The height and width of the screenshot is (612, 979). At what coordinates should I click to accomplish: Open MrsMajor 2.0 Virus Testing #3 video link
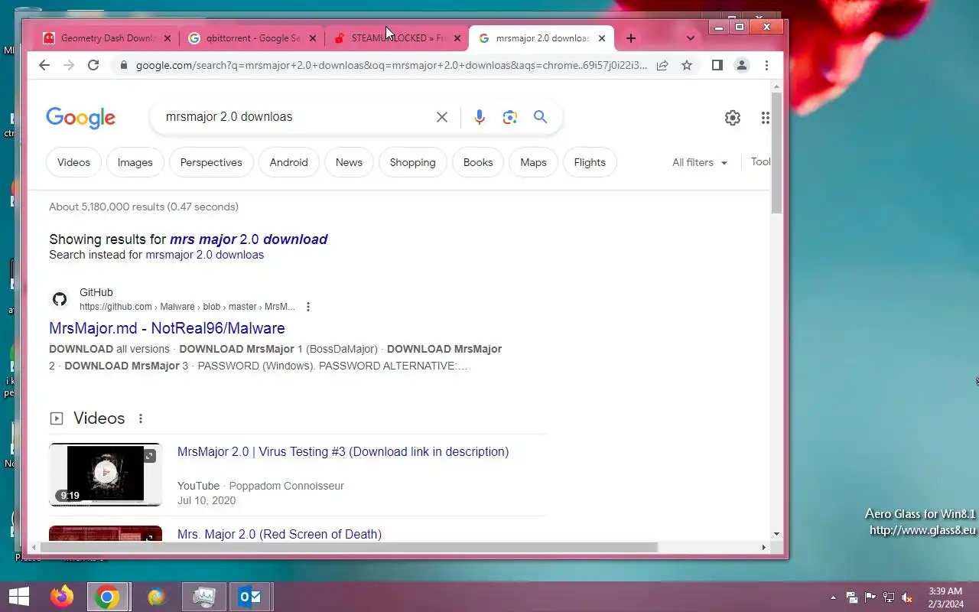point(343,451)
